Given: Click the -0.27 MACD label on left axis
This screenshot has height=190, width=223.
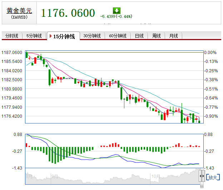Looking at the screenshot, I should (17, 151).
